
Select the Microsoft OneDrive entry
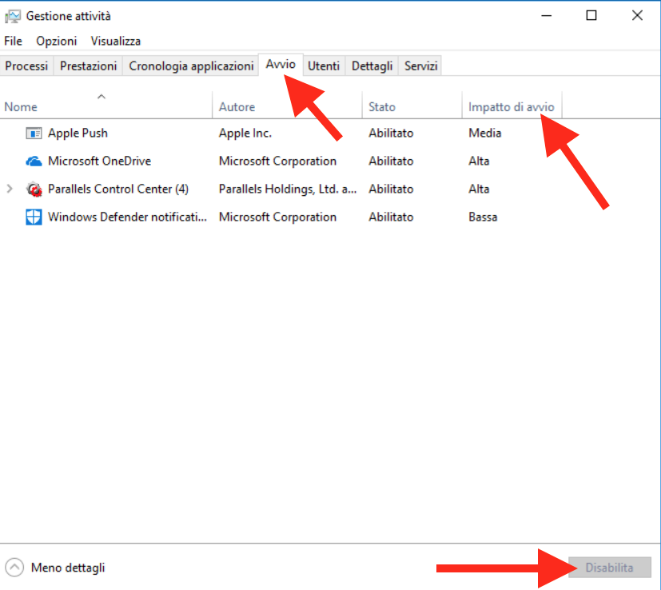coord(99,161)
